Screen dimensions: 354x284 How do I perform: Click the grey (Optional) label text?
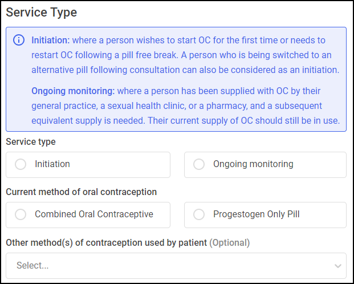click(x=230, y=242)
